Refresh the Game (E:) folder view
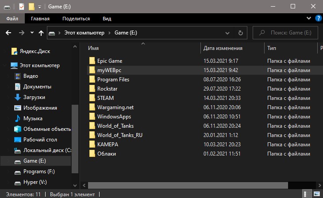The image size is (323, 198). [x=240, y=33]
